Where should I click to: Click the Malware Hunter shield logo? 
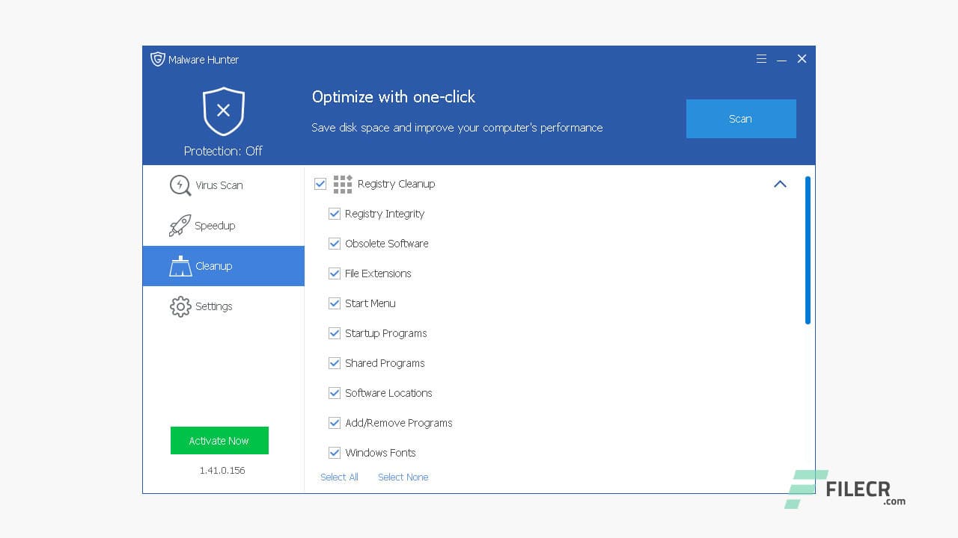(157, 59)
